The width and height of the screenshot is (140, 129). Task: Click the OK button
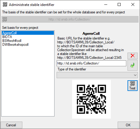click(128, 125)
